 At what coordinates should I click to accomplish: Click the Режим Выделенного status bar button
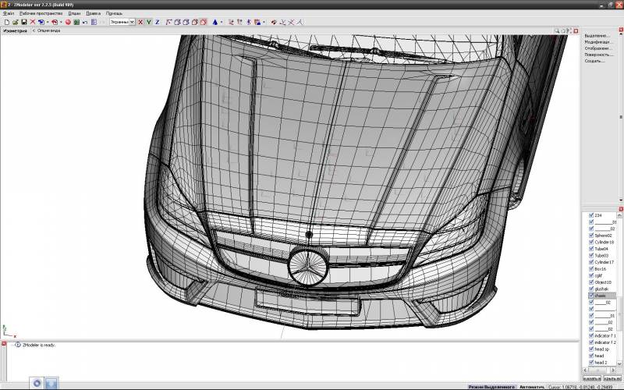pyautogui.click(x=491, y=387)
